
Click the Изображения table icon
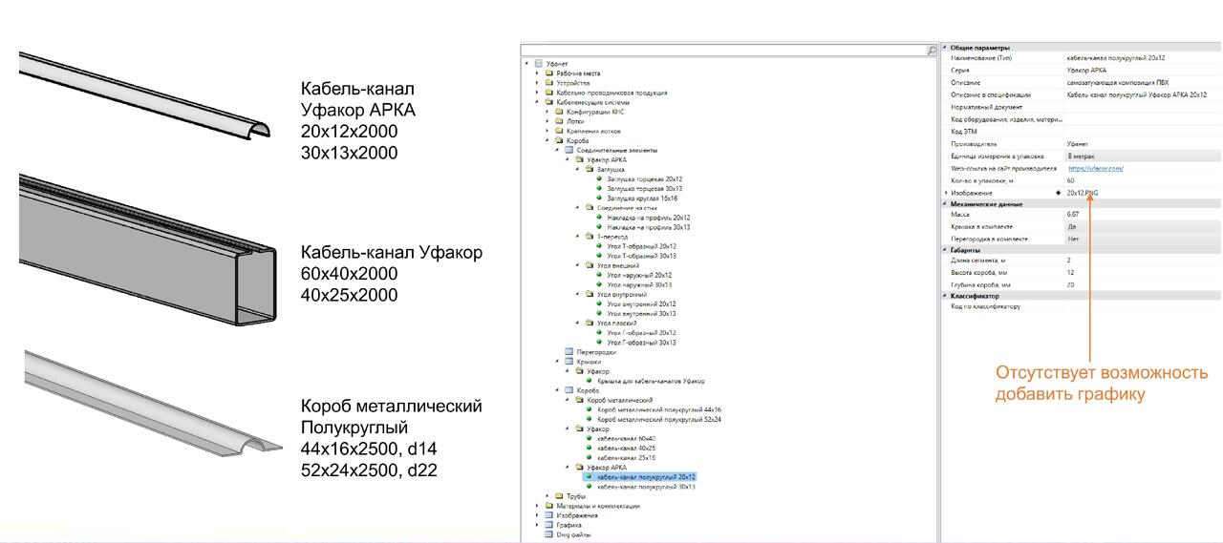click(x=548, y=515)
